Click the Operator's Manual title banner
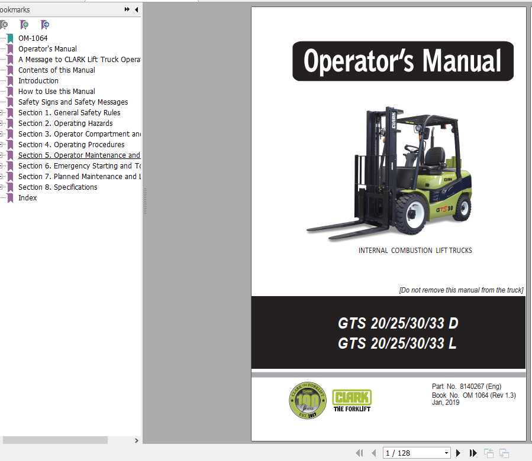Viewport: 532px width, 461px height. coord(403,61)
